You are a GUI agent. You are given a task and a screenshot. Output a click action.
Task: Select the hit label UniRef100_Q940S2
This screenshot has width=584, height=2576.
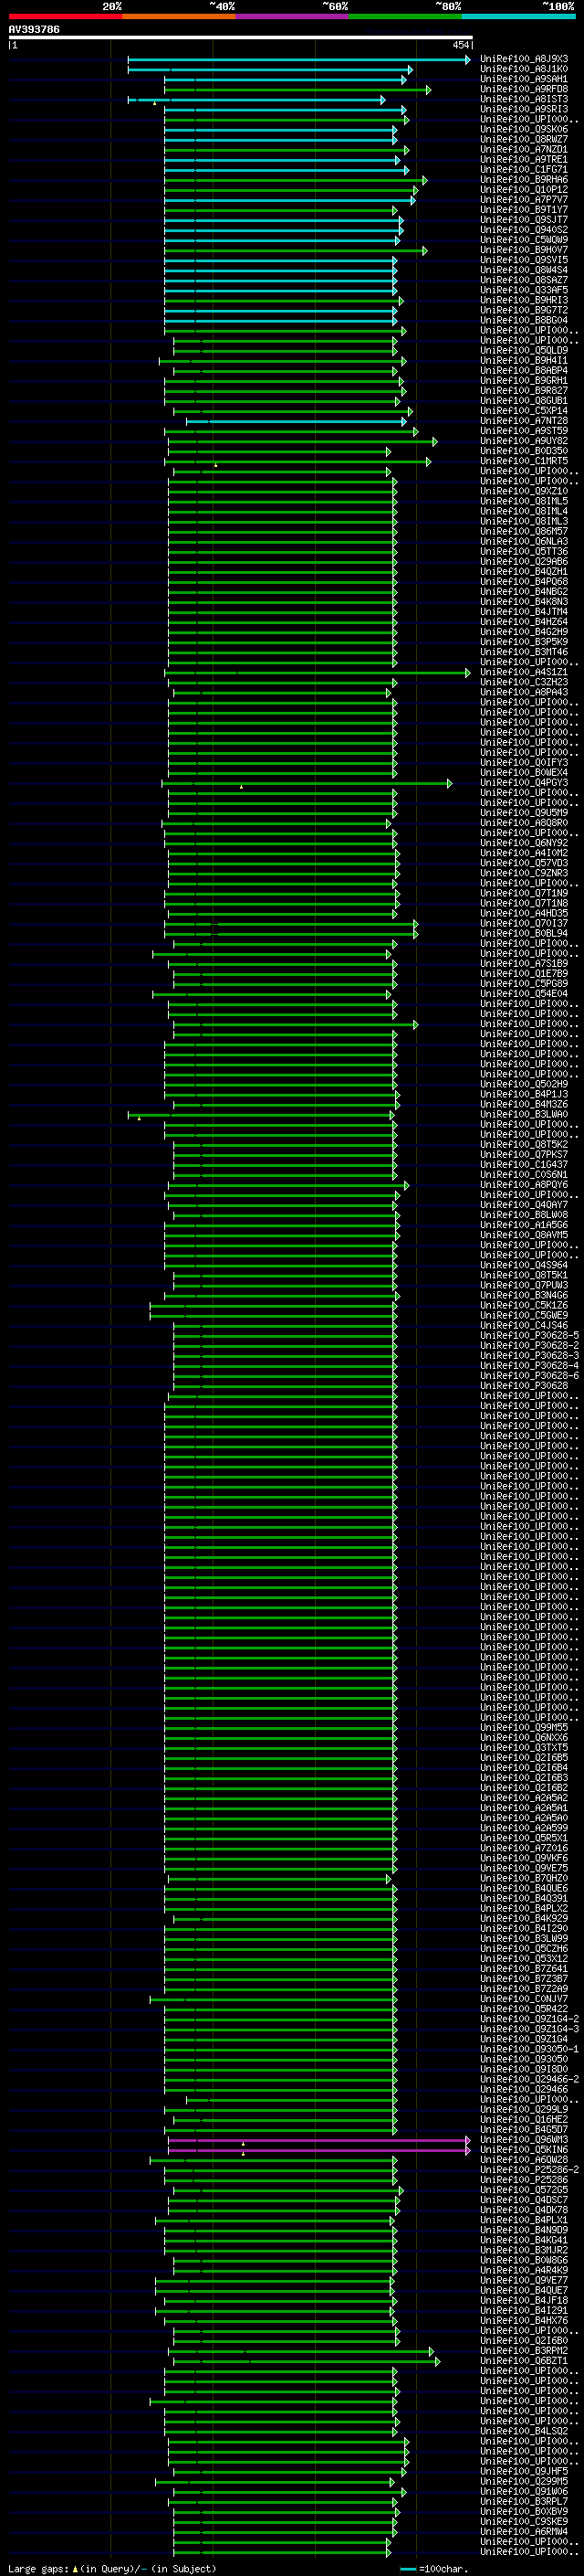[x=524, y=230]
